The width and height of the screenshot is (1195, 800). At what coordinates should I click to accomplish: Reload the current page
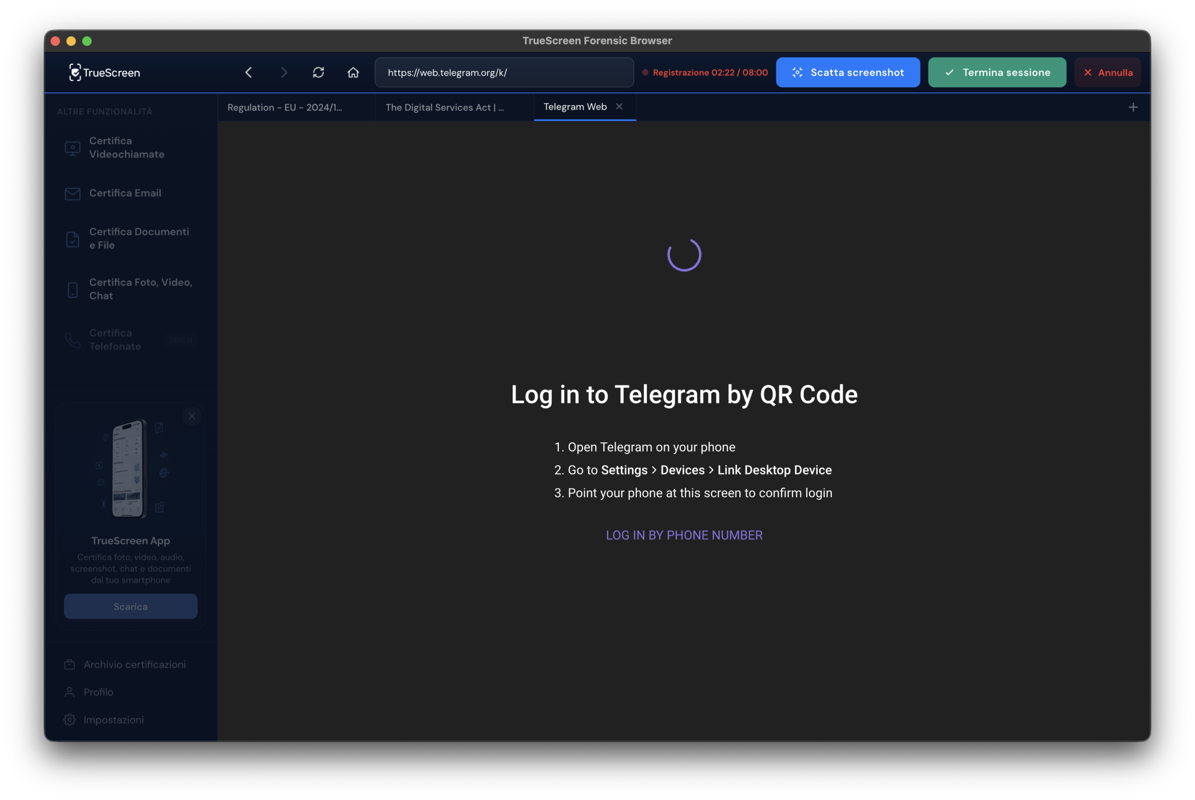[x=318, y=72]
